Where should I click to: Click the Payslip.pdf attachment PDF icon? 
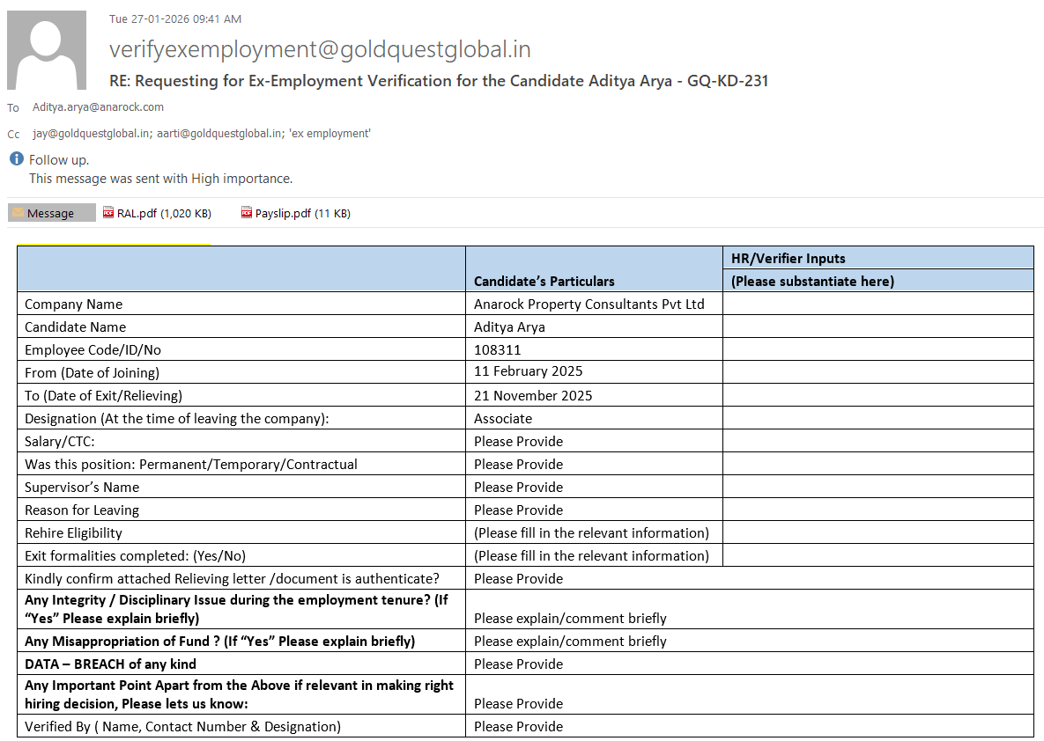pyautogui.click(x=247, y=213)
